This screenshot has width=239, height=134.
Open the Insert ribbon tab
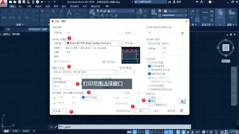21,6
